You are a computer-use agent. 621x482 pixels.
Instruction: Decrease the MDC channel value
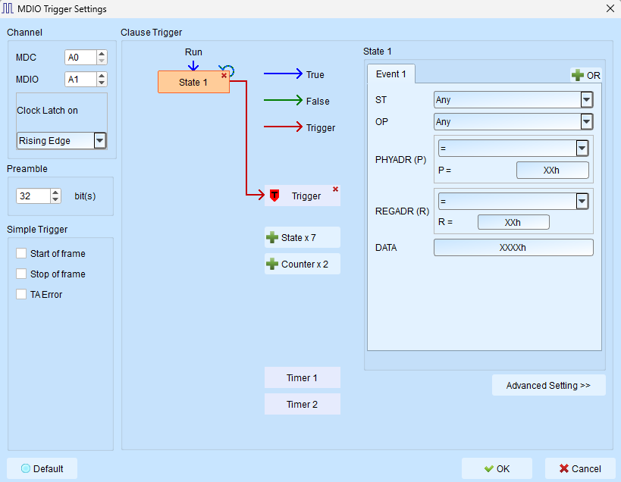point(102,61)
